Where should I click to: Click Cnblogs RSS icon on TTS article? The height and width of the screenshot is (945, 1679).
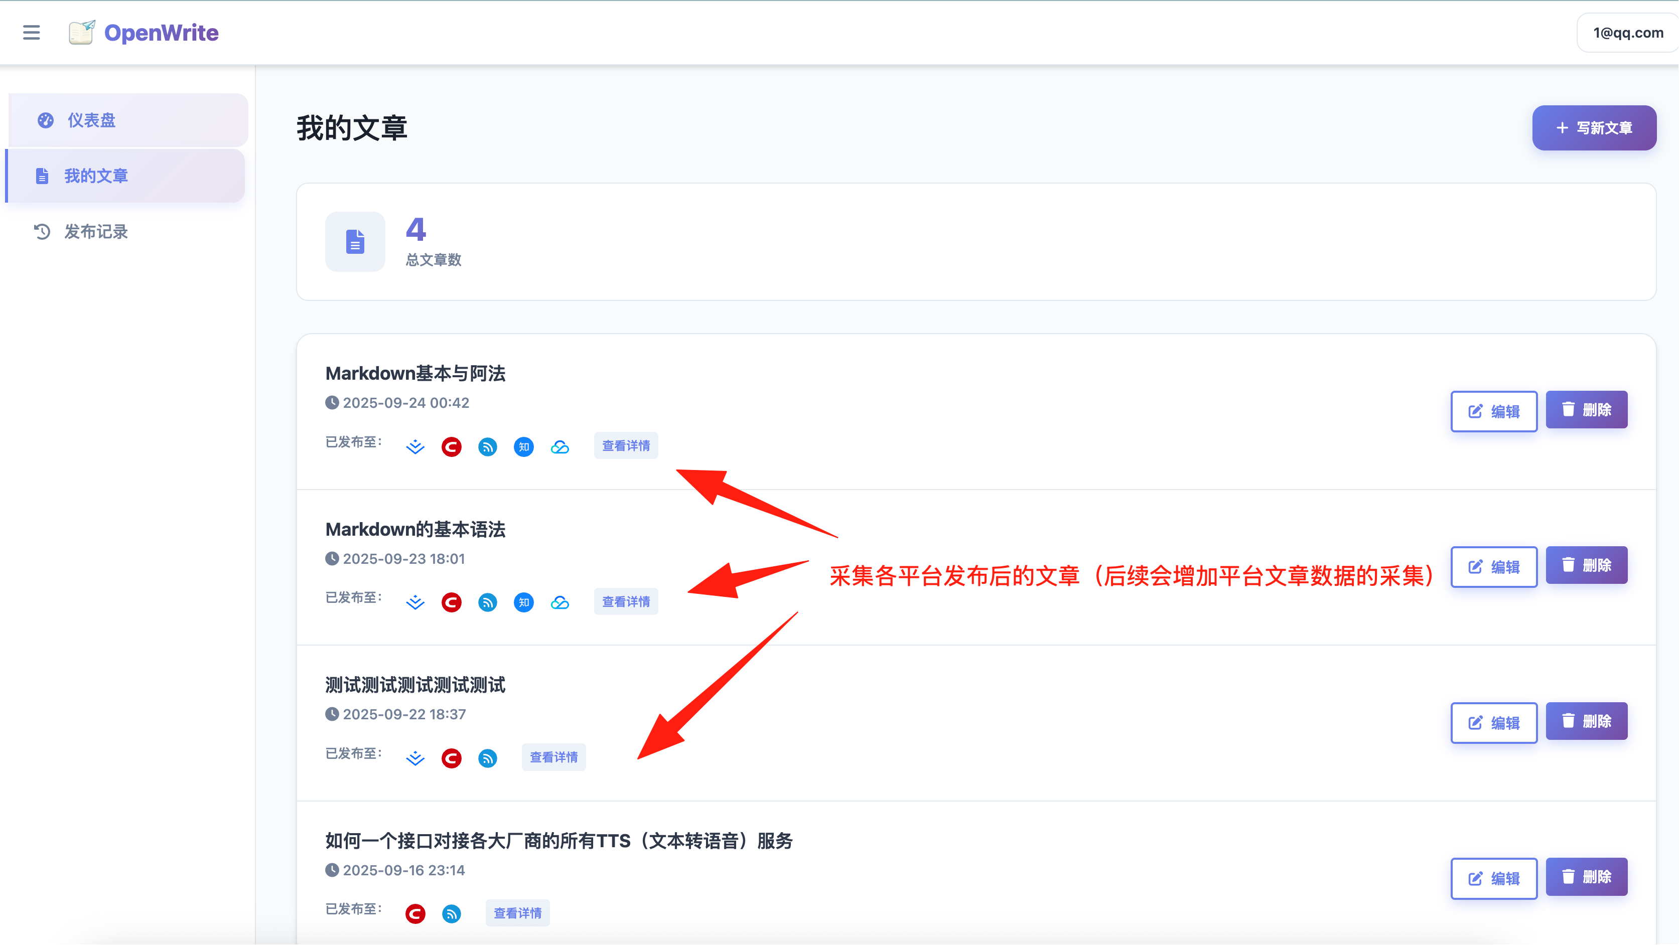pos(451,914)
